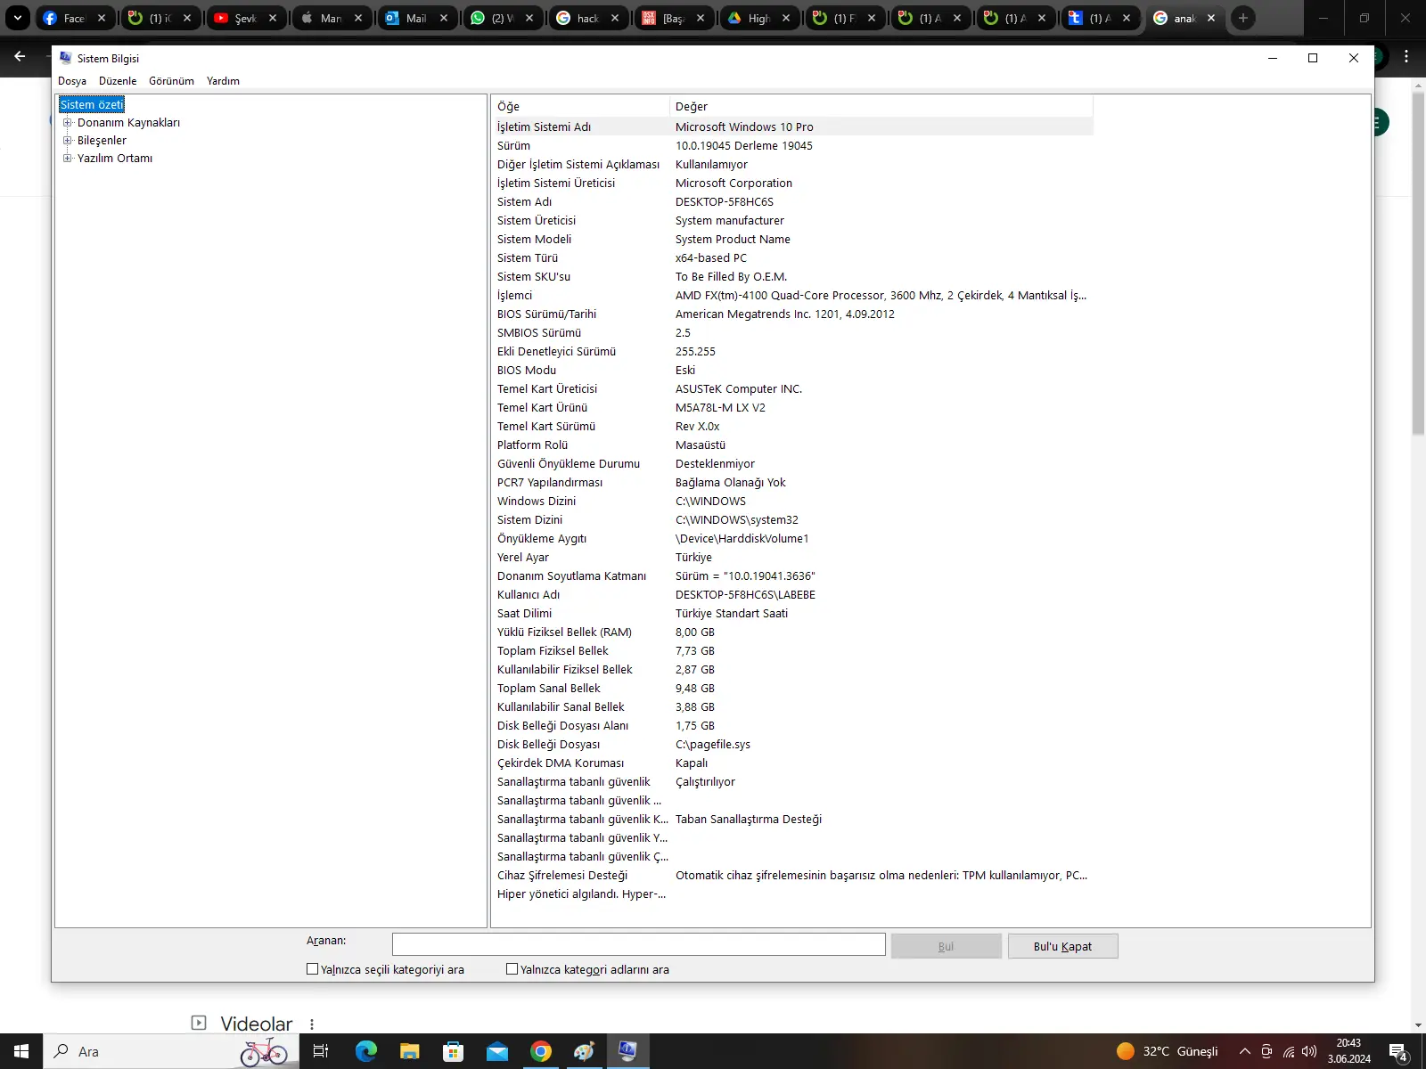Screen dimensions: 1426x1069
Task: Select the Yazılım Ortamı tree label
Action: pyautogui.click(x=114, y=159)
